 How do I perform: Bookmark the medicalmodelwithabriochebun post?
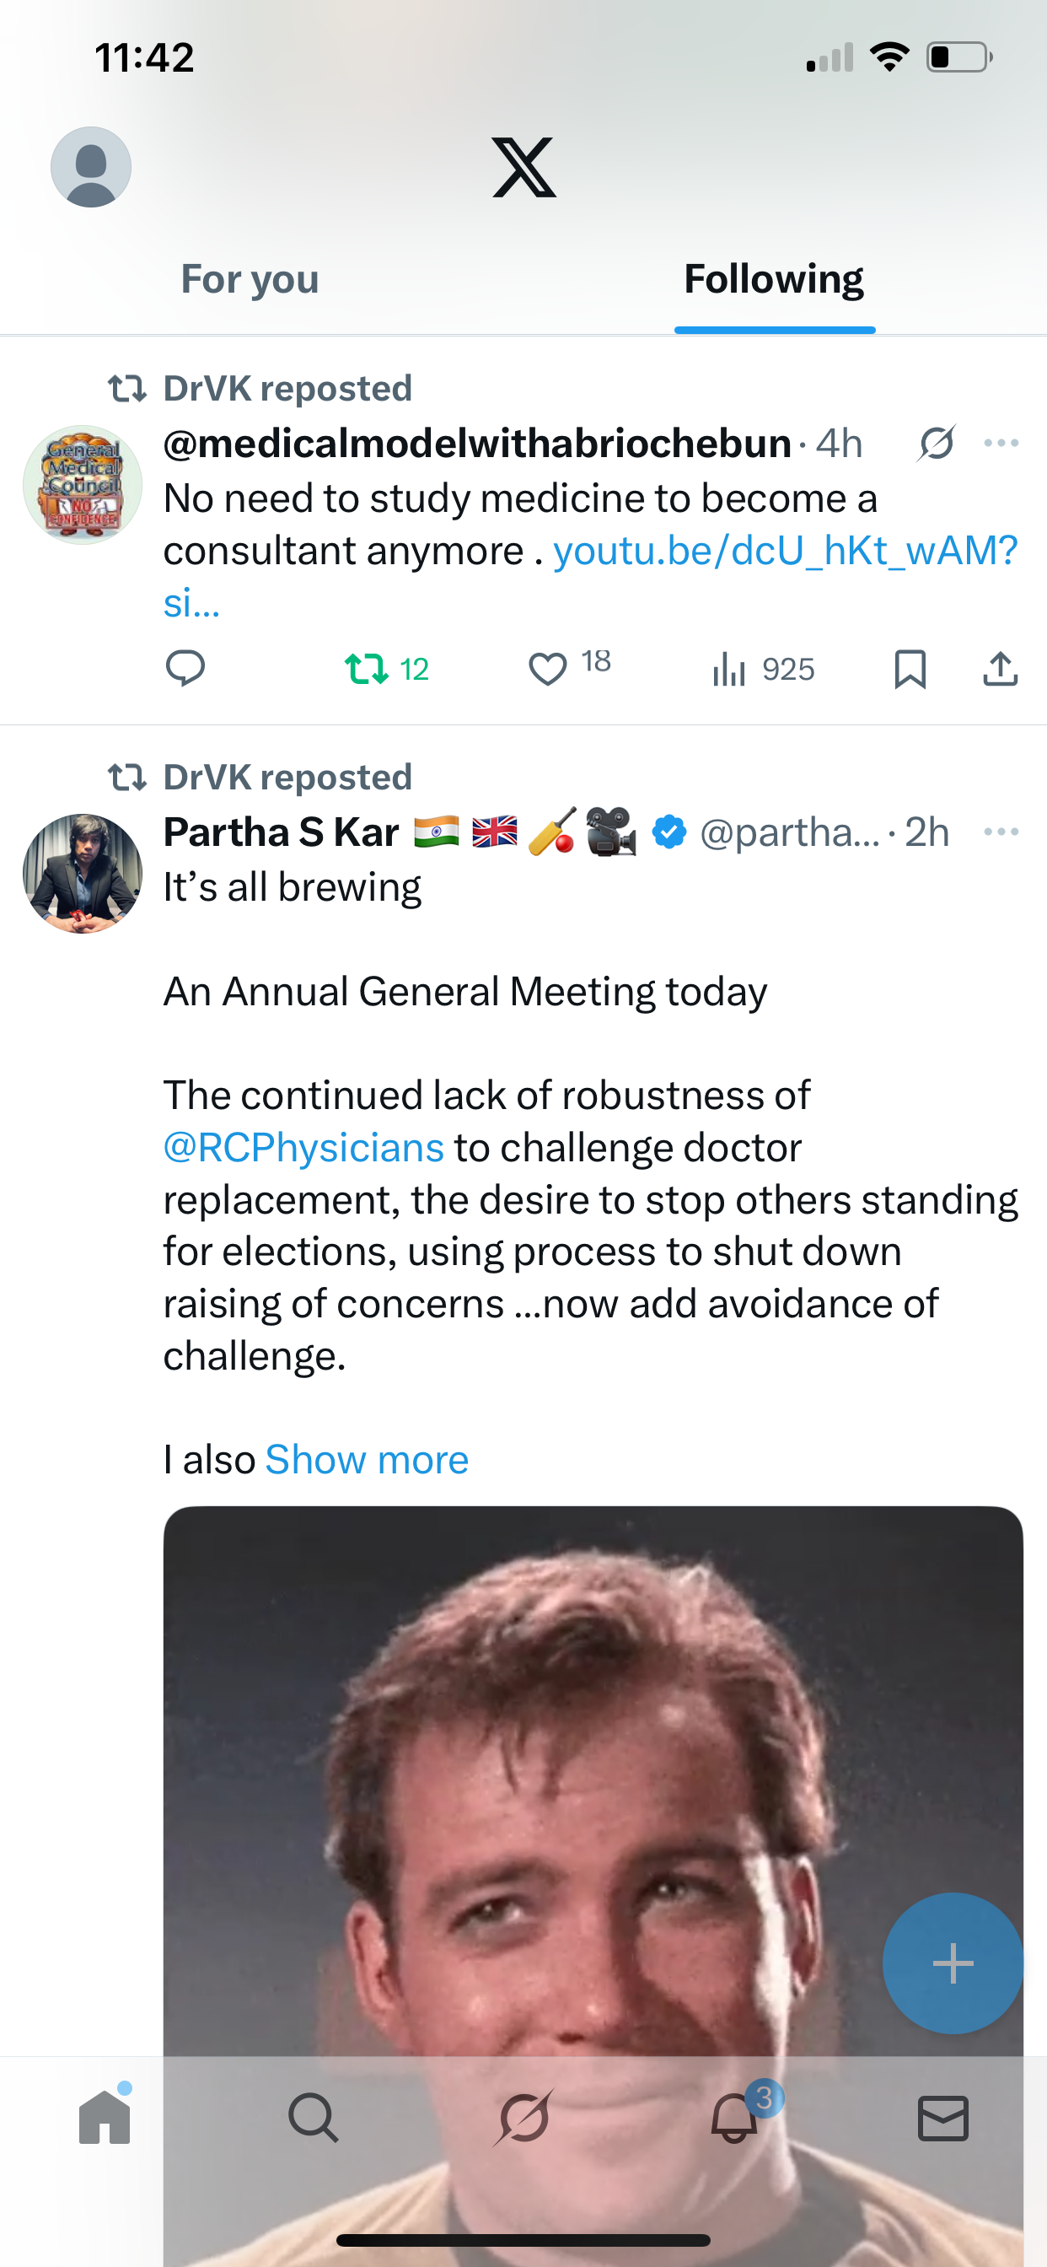click(x=910, y=669)
